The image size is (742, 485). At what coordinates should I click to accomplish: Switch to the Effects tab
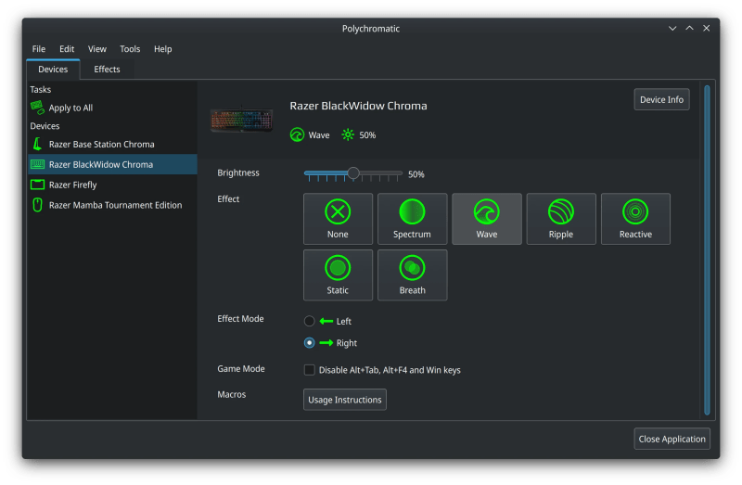pos(107,69)
